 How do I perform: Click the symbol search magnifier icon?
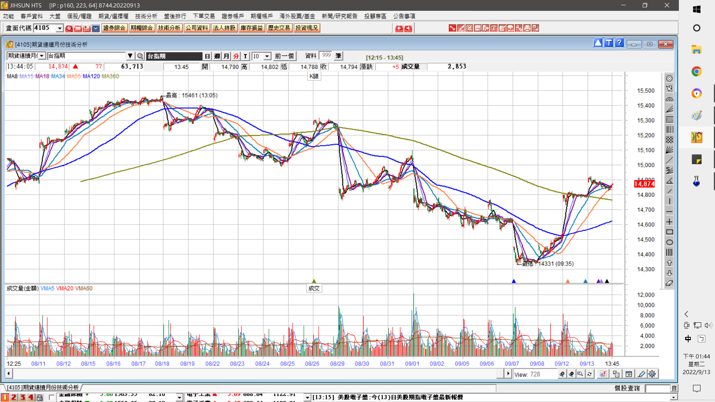tap(140, 56)
